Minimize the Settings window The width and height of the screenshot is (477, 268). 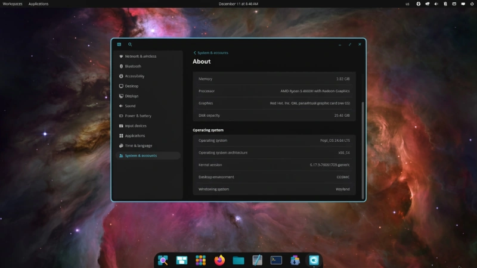[340, 44]
